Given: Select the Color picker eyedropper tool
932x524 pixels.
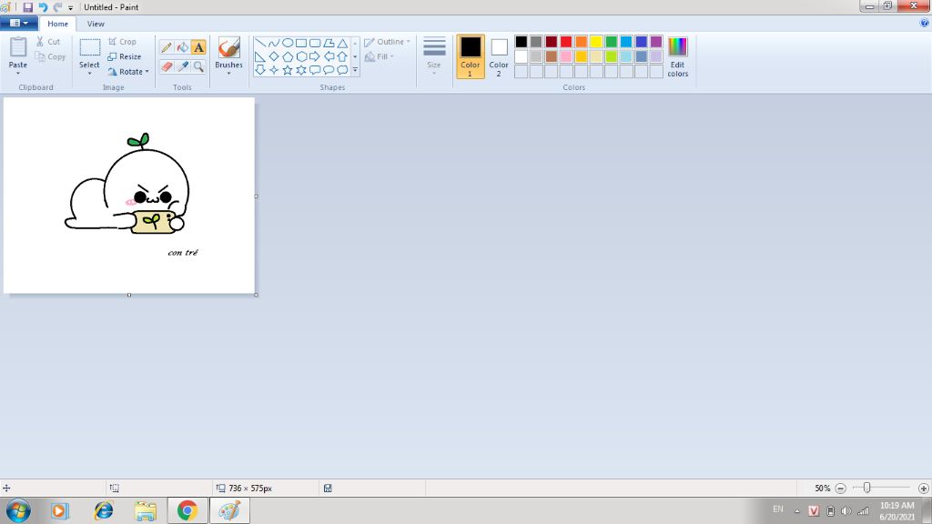Looking at the screenshot, I should point(182,66).
